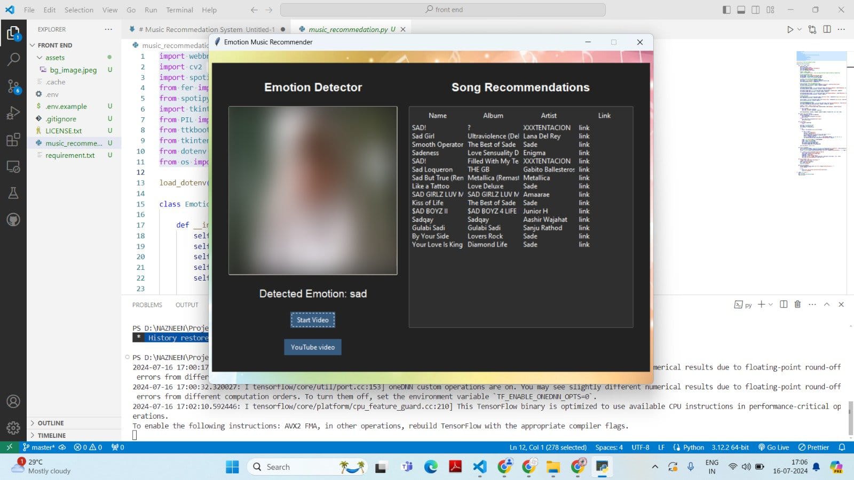The image size is (854, 480).
Task: Split the editor to the right
Action: click(827, 29)
